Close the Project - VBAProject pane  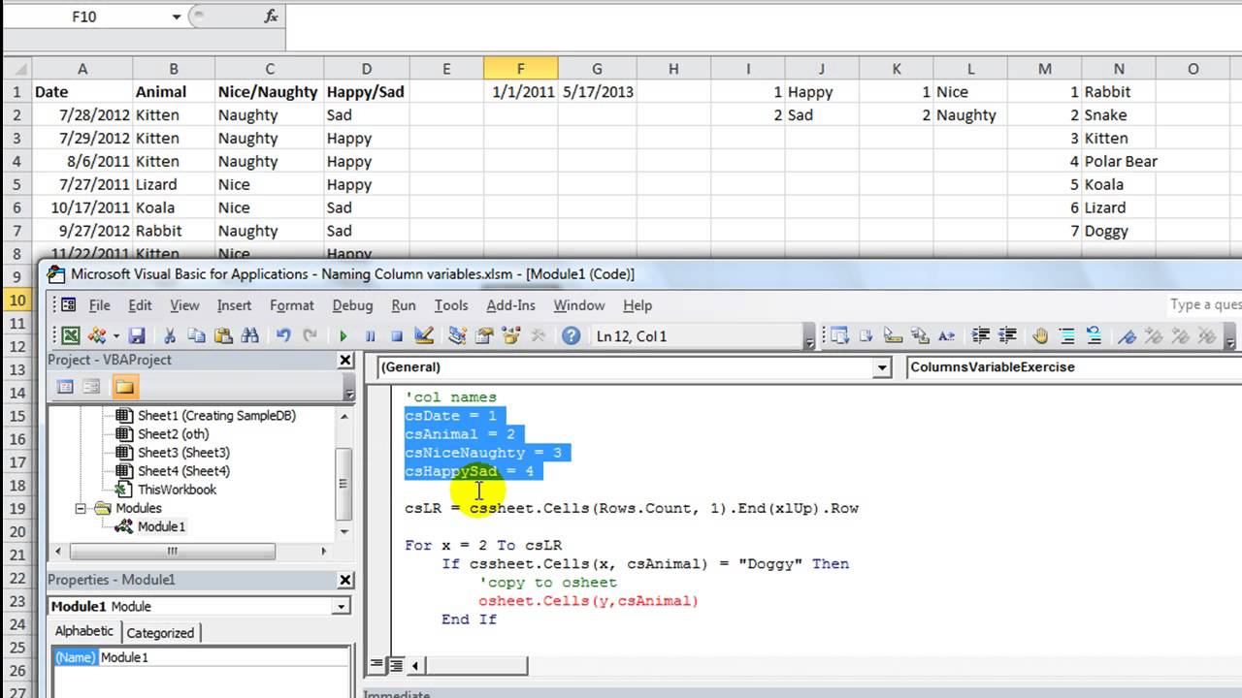[344, 360]
